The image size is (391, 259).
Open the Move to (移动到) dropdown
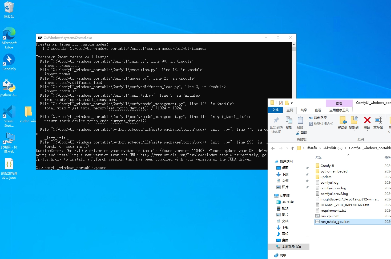pyautogui.click(x=342, y=124)
